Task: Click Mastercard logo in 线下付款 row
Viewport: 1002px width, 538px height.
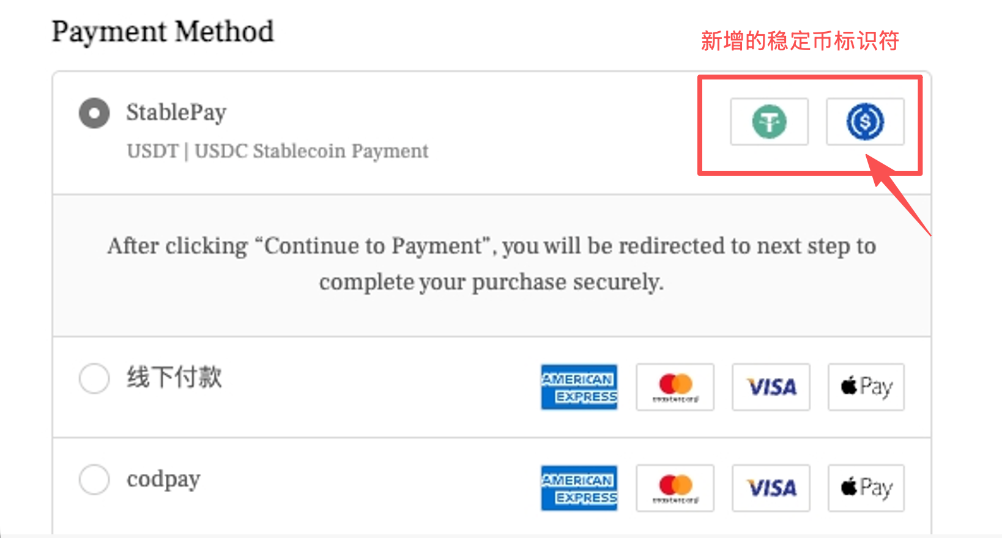Action: 675,387
